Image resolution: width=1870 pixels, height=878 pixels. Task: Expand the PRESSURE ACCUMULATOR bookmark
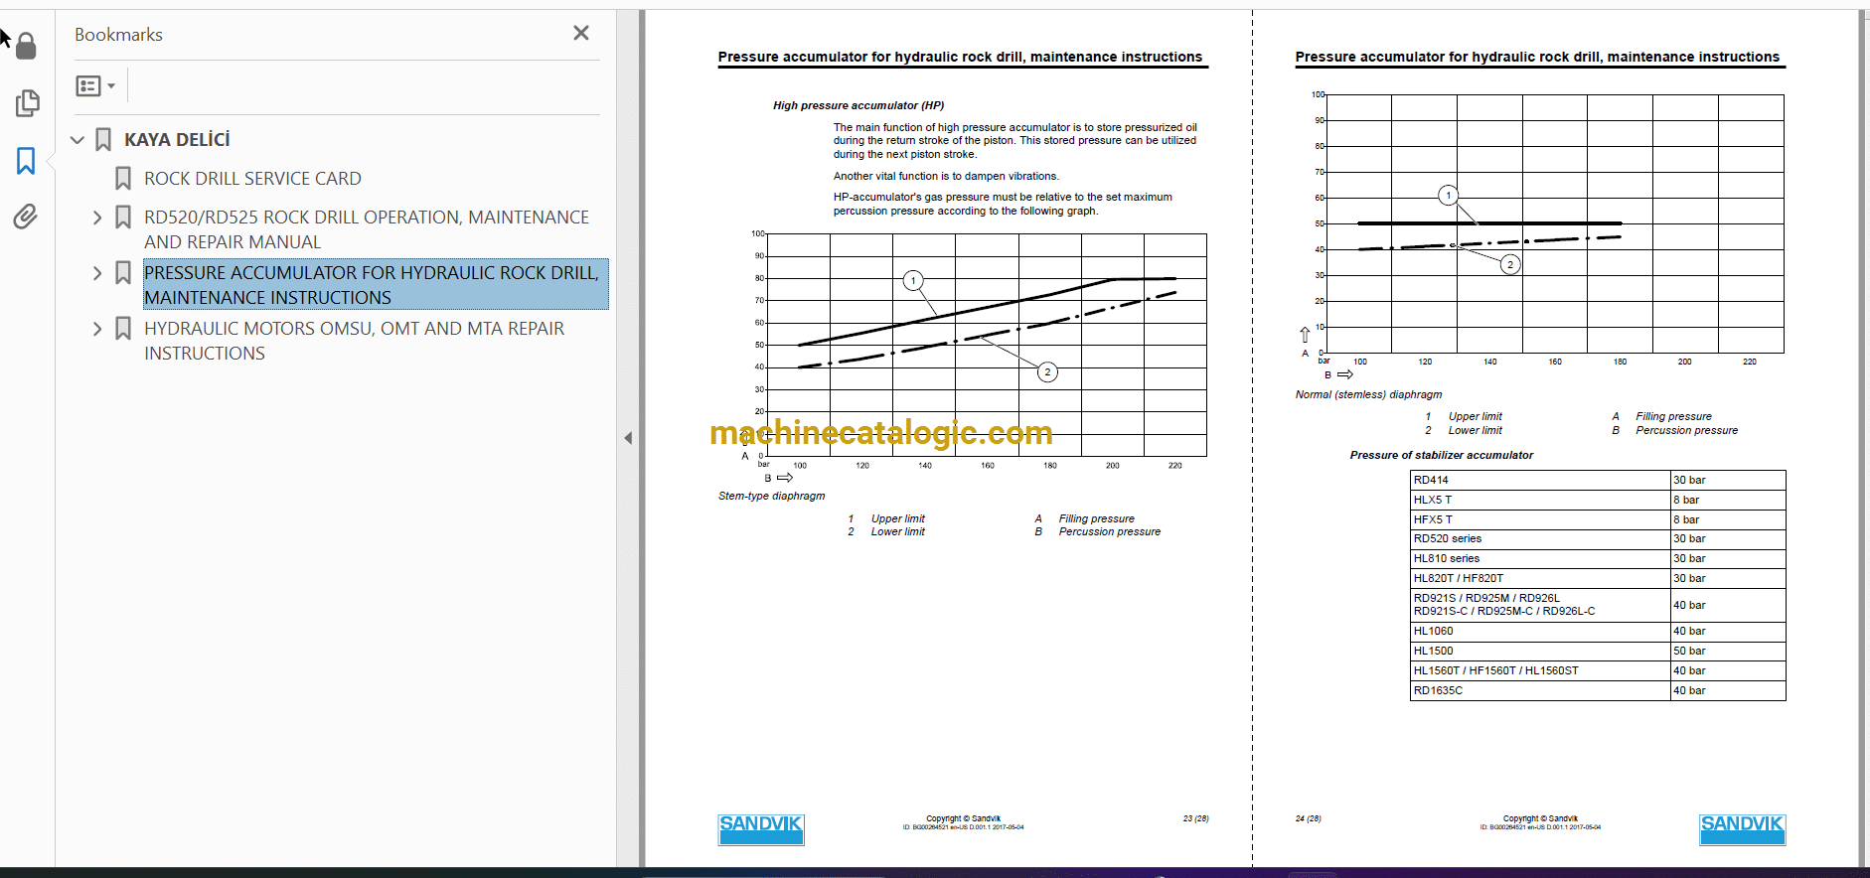(x=97, y=273)
